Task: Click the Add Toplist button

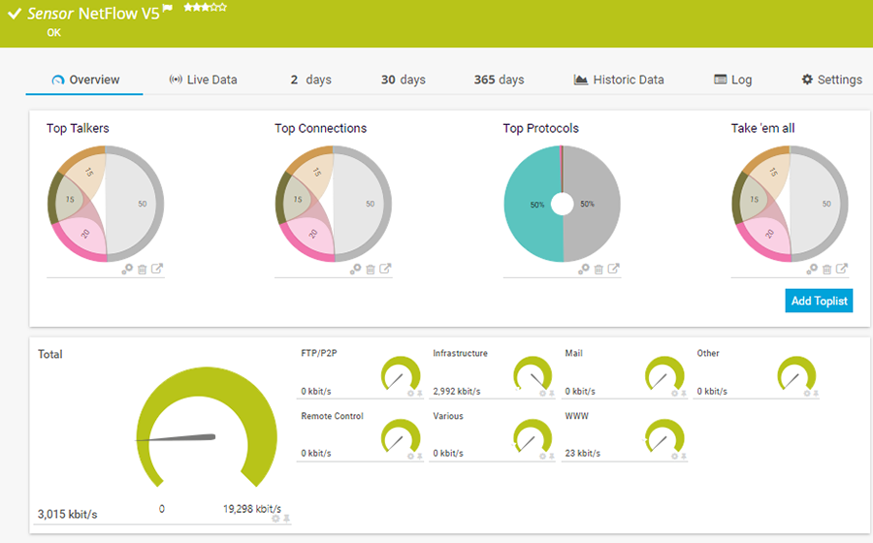Action: [x=819, y=301]
